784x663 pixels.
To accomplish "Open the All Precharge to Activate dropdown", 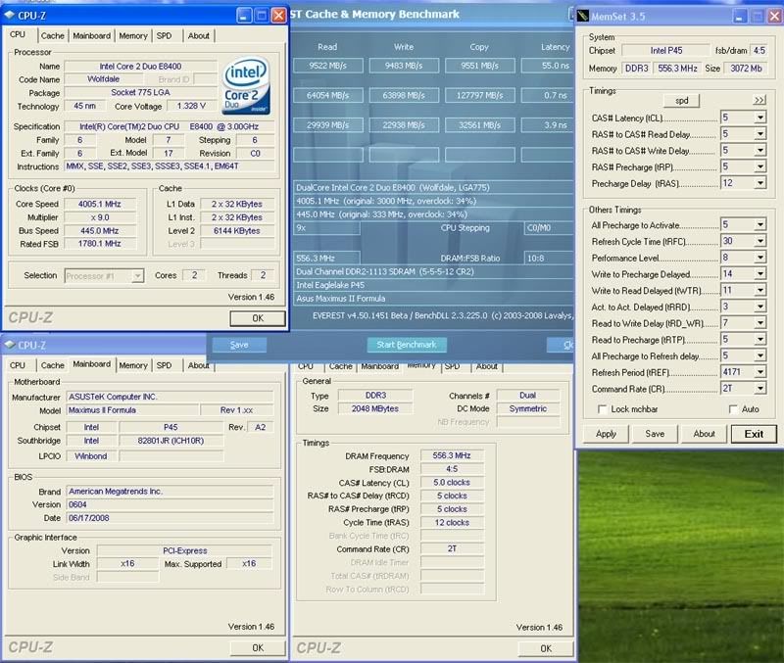I will click(760, 225).
